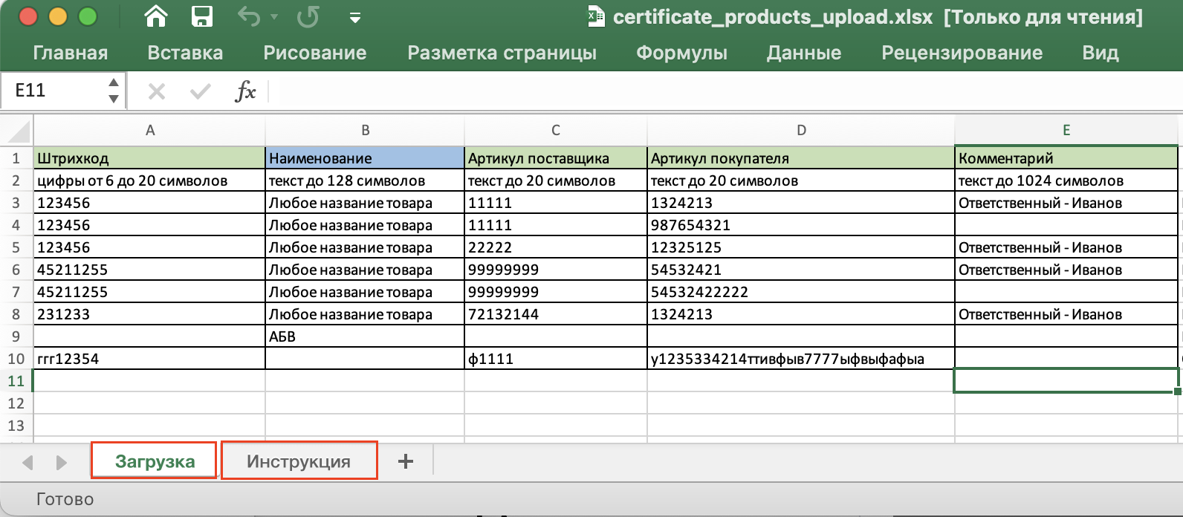1183x517 pixels.
Task: Click the Redo arrow icon
Action: [x=308, y=16]
